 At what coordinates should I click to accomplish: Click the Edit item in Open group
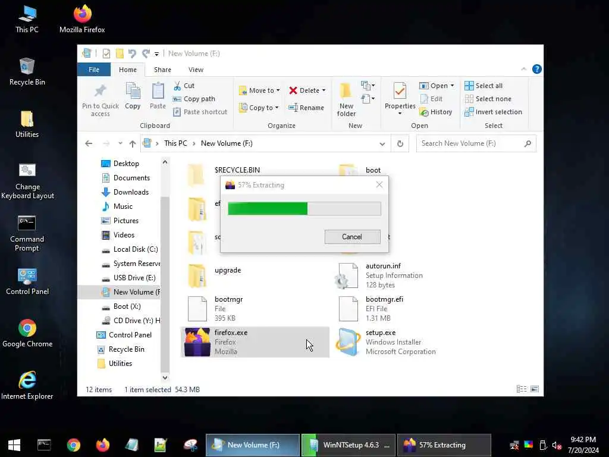click(431, 99)
